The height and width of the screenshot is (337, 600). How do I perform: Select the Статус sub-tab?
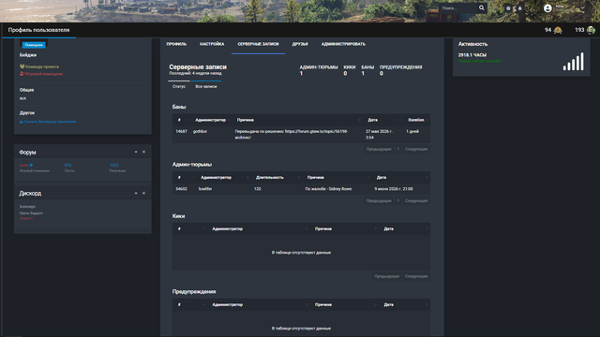click(179, 86)
